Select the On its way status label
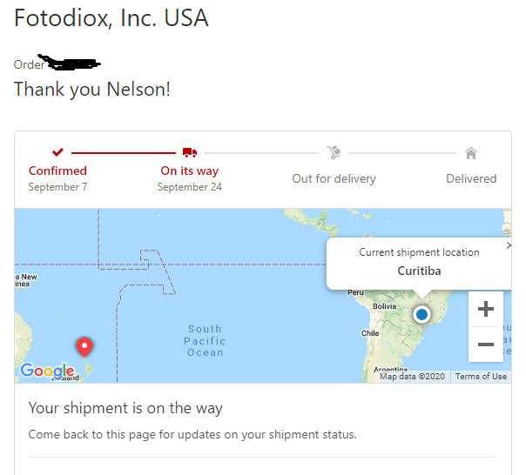 point(190,171)
